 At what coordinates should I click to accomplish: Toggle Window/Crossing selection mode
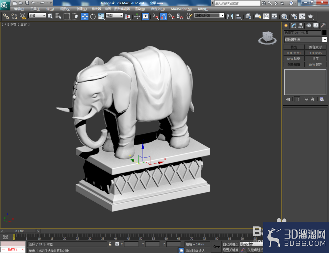(75, 16)
